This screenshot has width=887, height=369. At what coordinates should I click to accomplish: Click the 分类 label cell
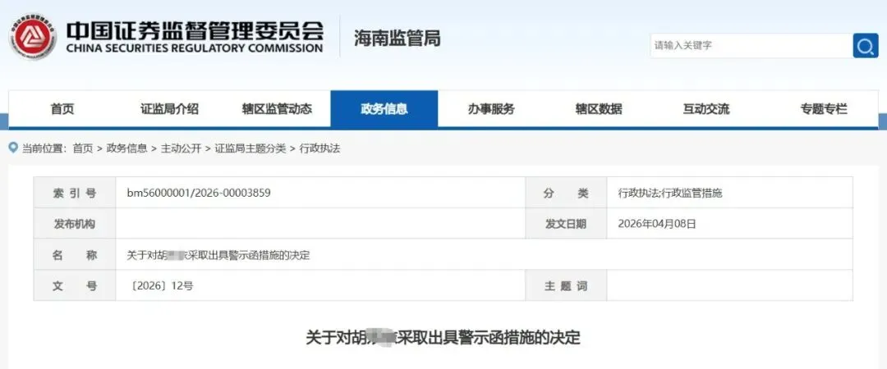(566, 193)
